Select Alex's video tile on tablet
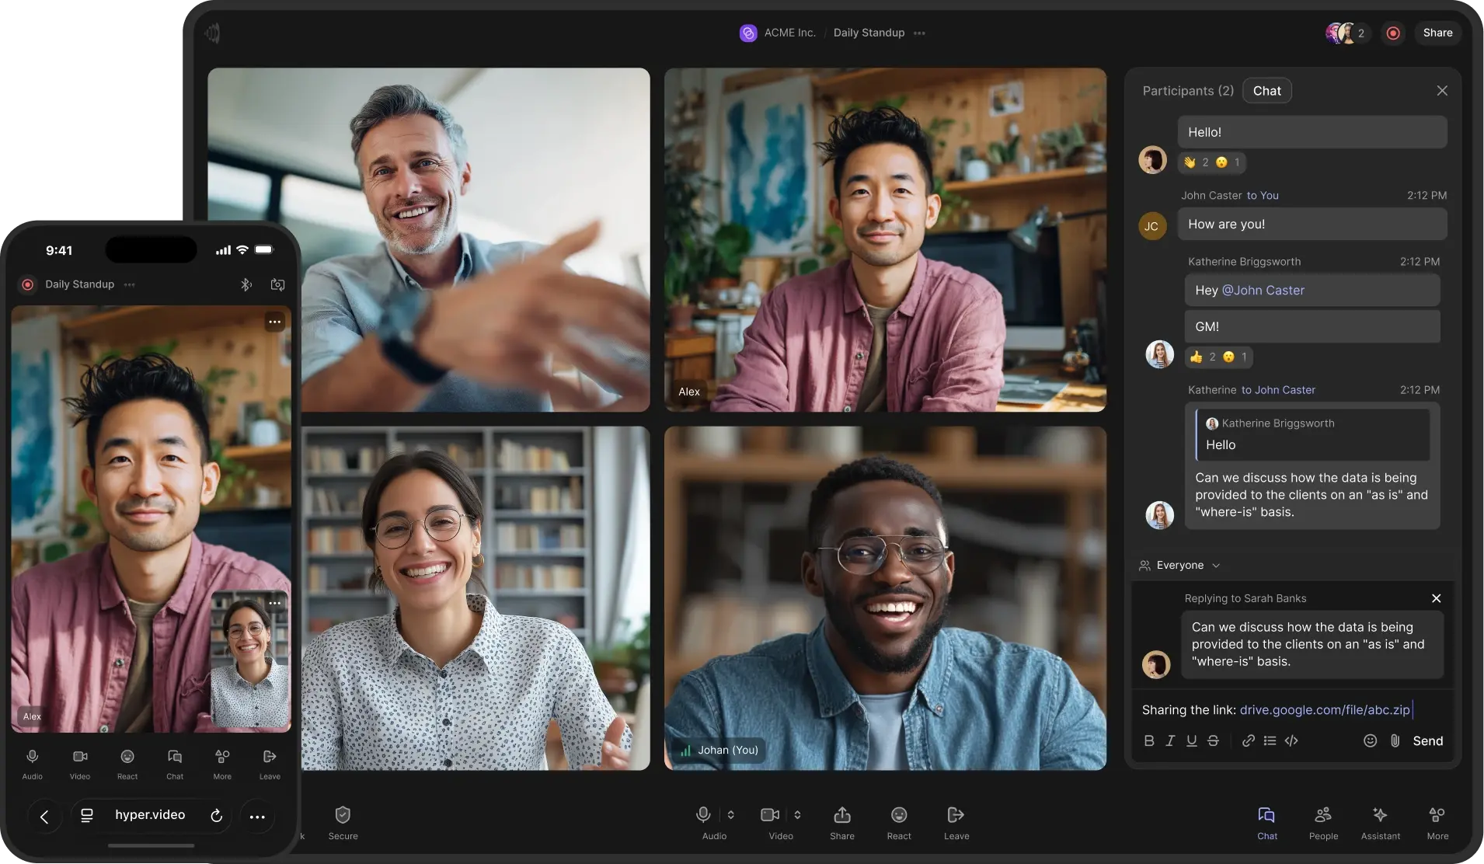The image size is (1484, 864). pyautogui.click(x=885, y=240)
